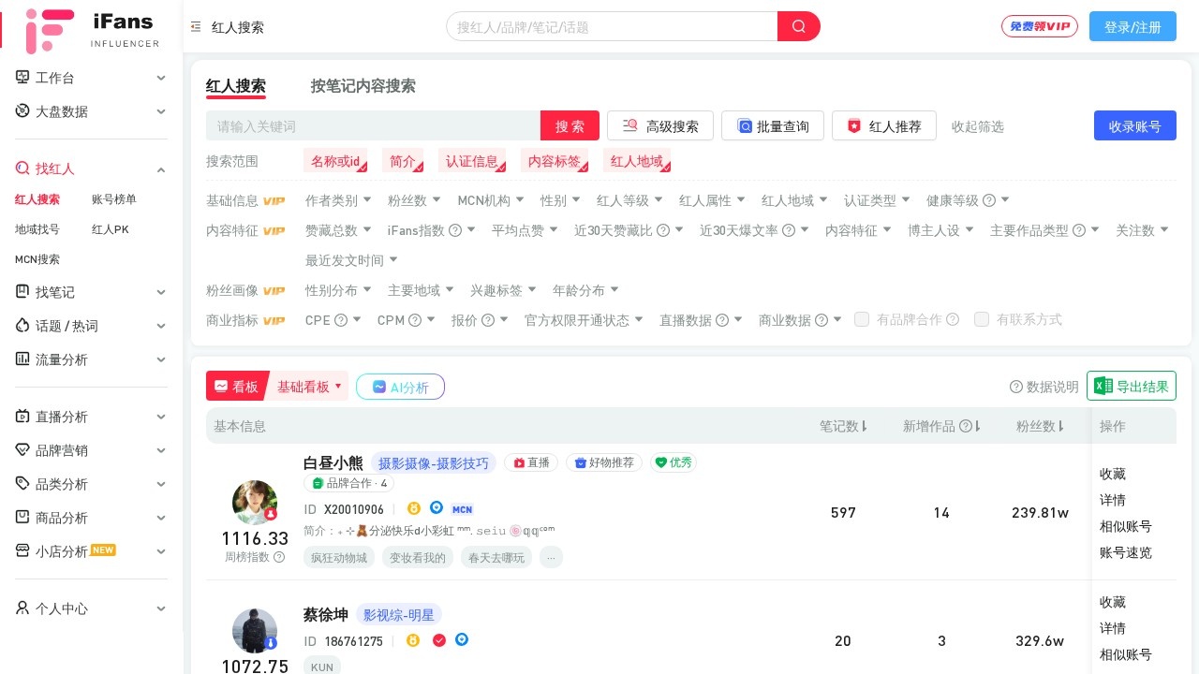Click the 免费领VIP badge

pyautogui.click(x=1039, y=26)
